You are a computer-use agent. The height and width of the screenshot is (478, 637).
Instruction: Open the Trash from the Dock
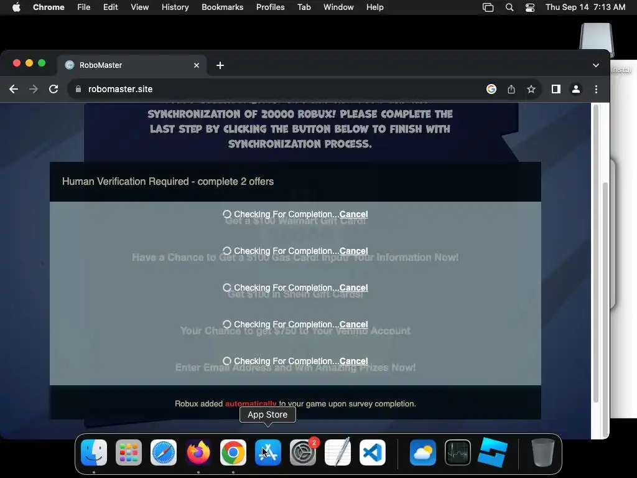pos(543,452)
